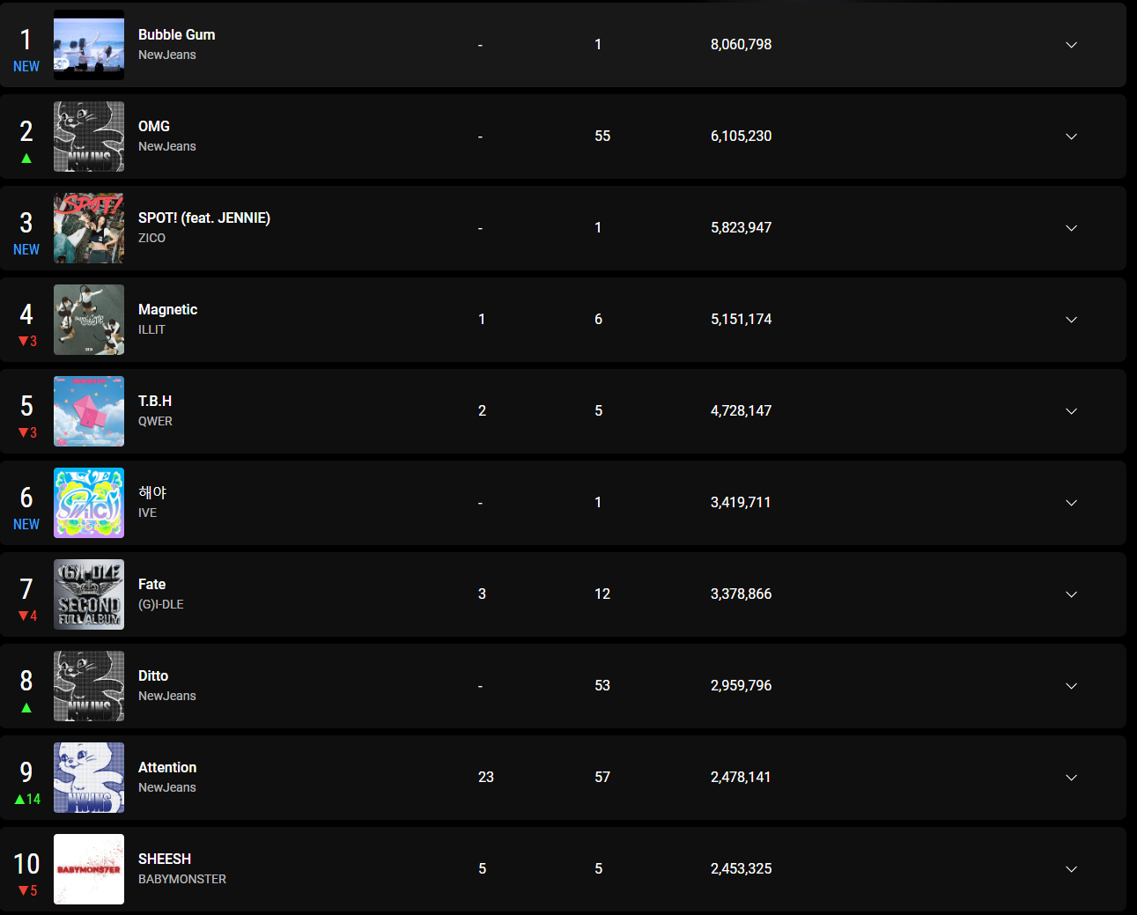Open the Ditto song title

[x=153, y=675]
